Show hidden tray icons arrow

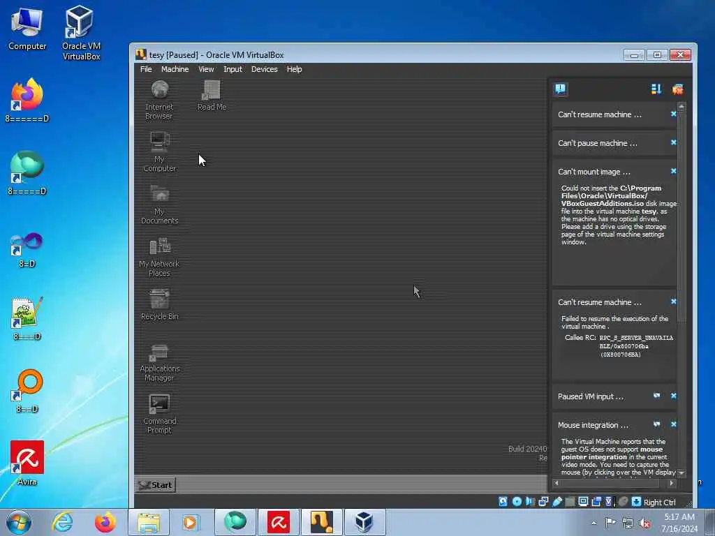click(594, 523)
